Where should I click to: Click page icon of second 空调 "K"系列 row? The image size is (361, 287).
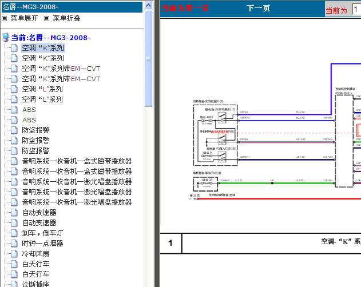pyautogui.click(x=14, y=58)
